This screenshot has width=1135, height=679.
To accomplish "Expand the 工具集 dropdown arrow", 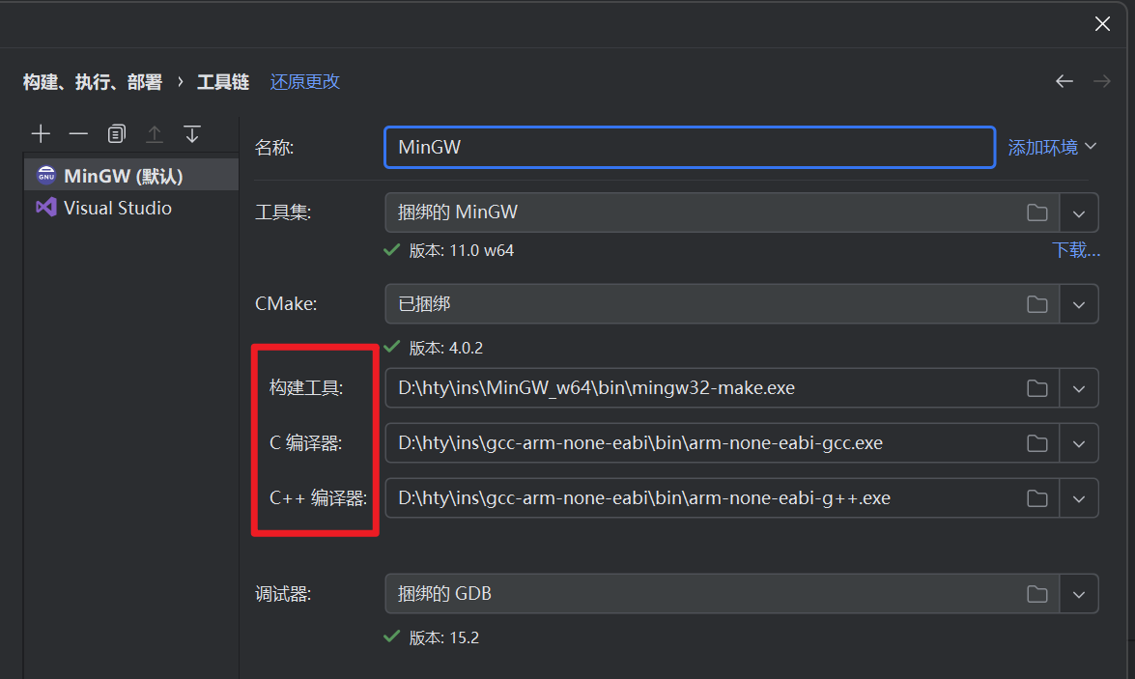I will (1079, 212).
